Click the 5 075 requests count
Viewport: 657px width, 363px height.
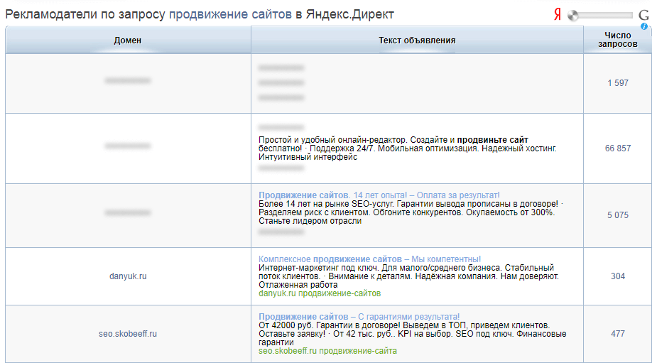pos(617,215)
